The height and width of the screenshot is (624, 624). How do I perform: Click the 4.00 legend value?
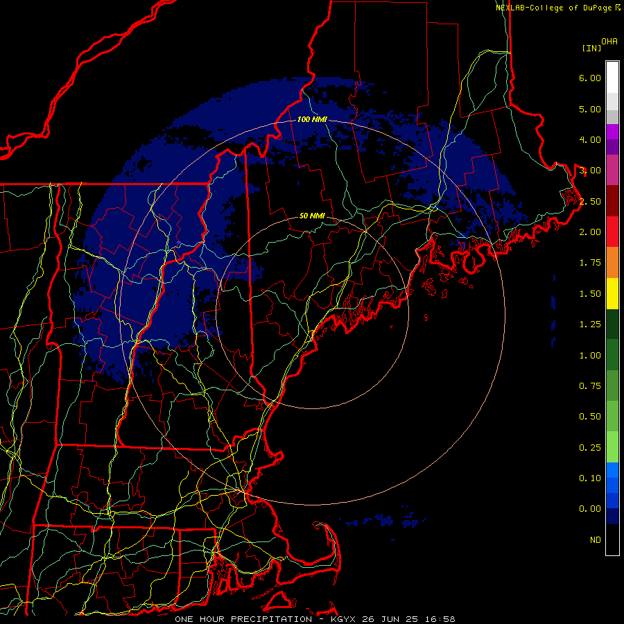[x=590, y=139]
